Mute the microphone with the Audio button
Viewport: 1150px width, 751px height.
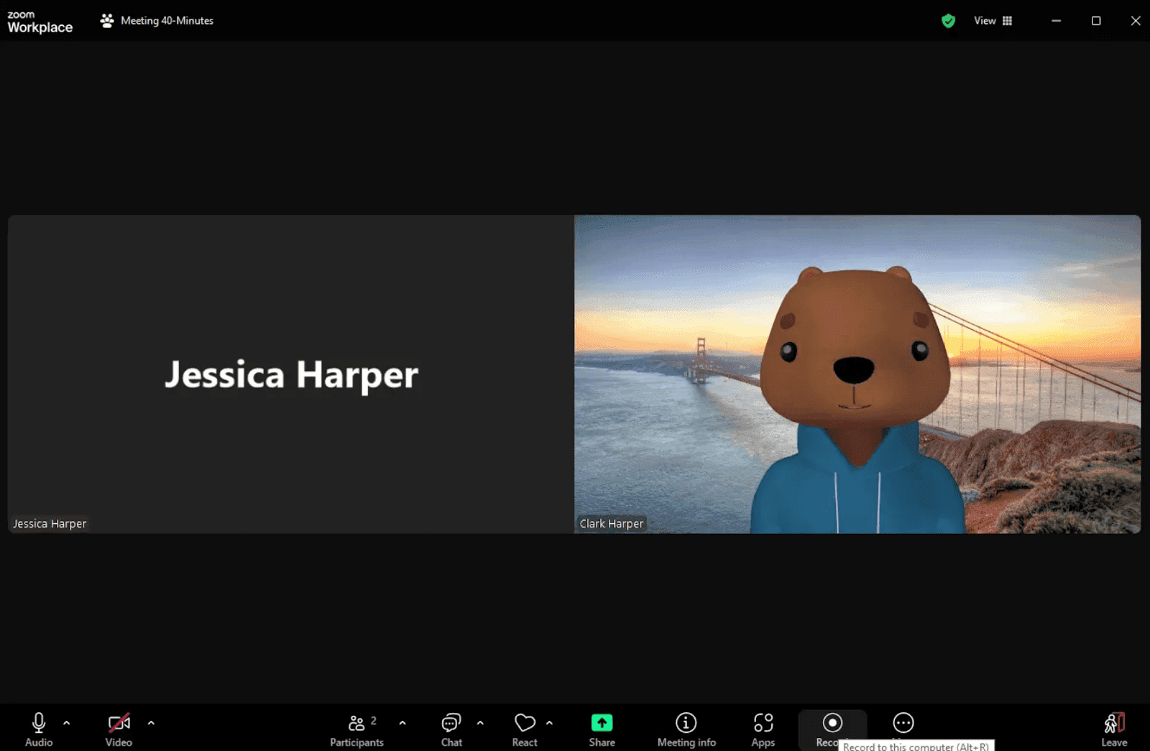click(x=39, y=729)
